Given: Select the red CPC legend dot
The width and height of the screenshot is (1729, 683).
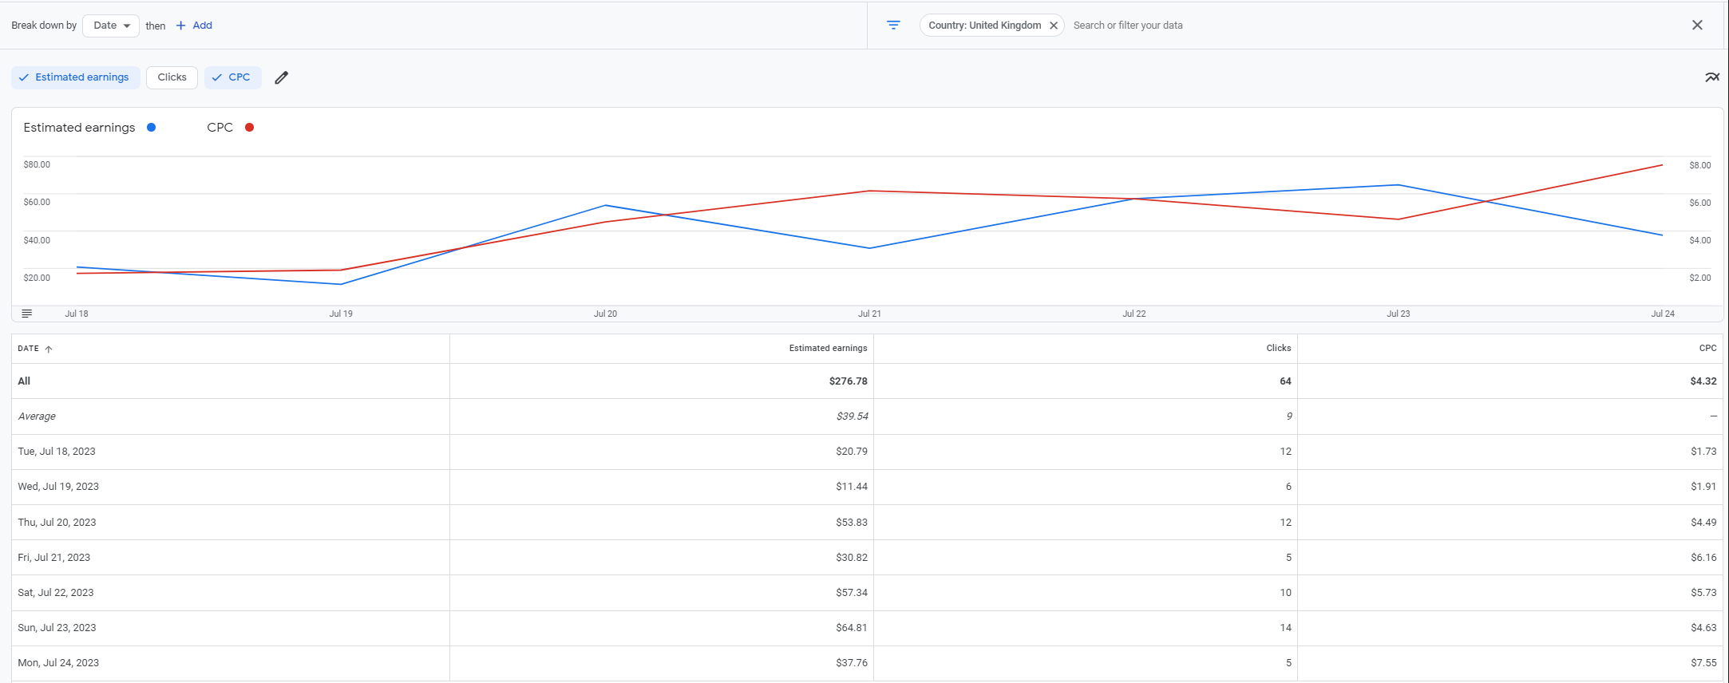Looking at the screenshot, I should (x=250, y=128).
